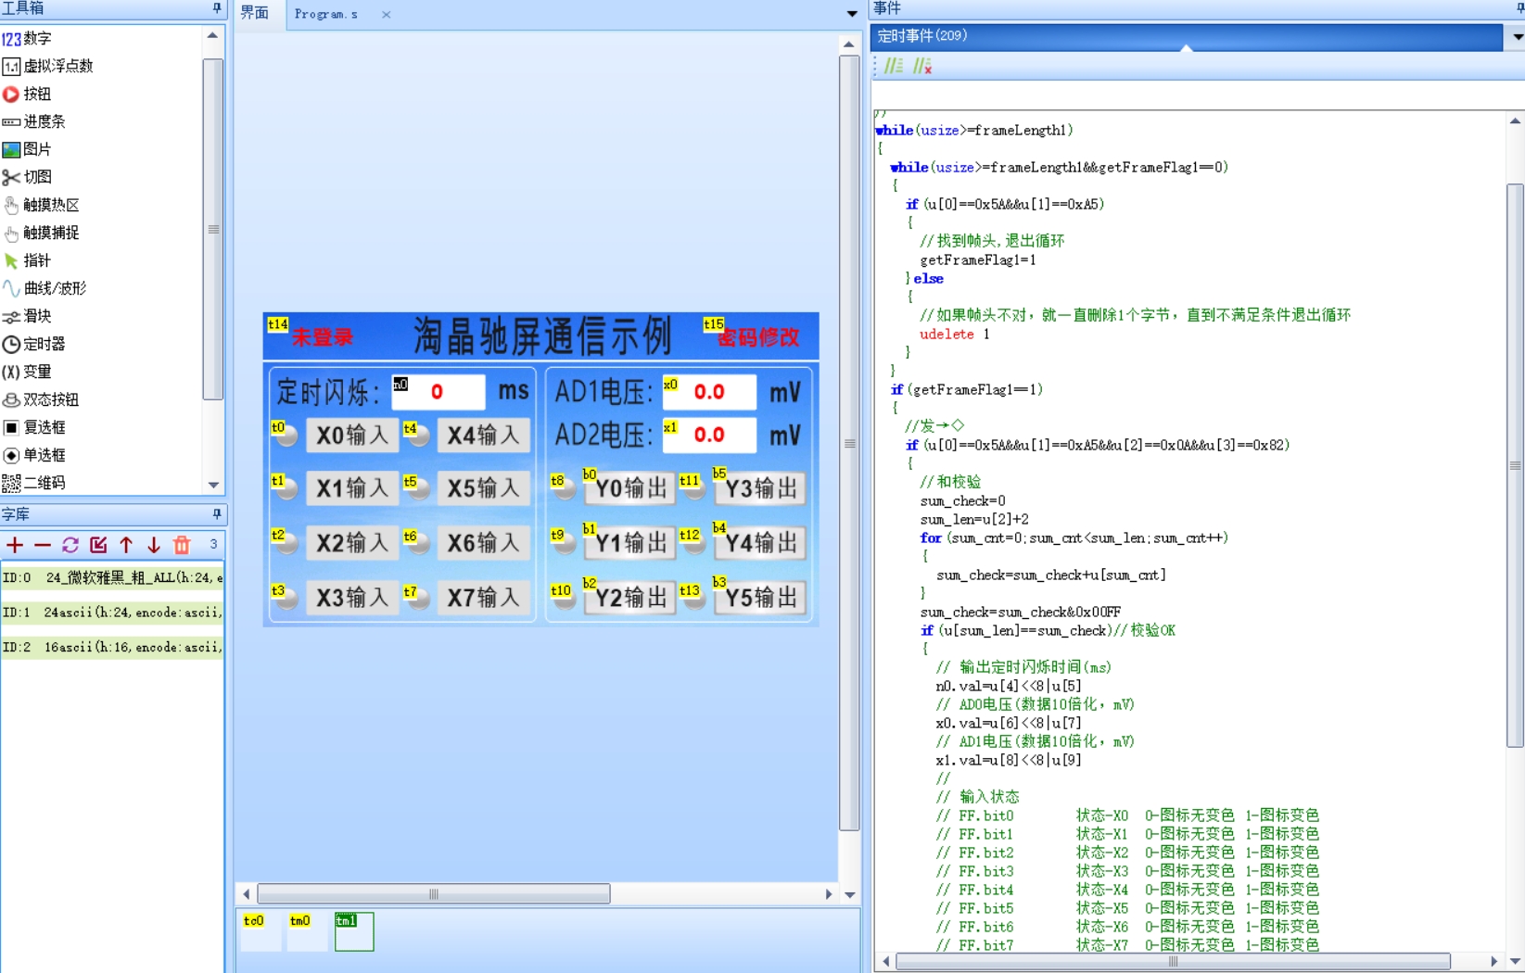Select the 滑块 slider control in toolbox
Screen dimensions: 1525x973
click(x=27, y=316)
